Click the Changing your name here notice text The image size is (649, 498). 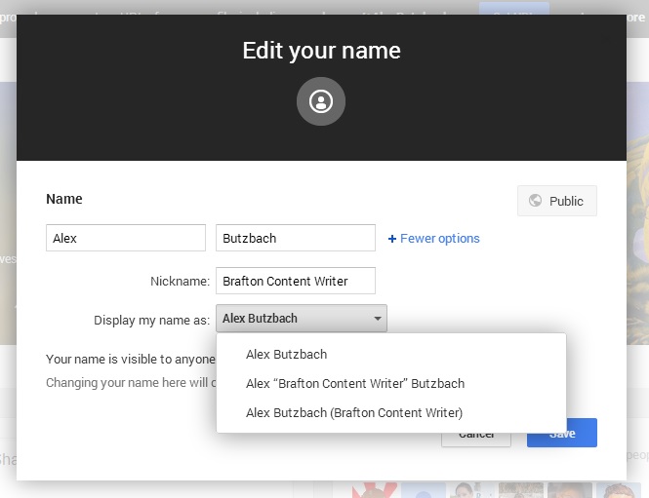131,383
